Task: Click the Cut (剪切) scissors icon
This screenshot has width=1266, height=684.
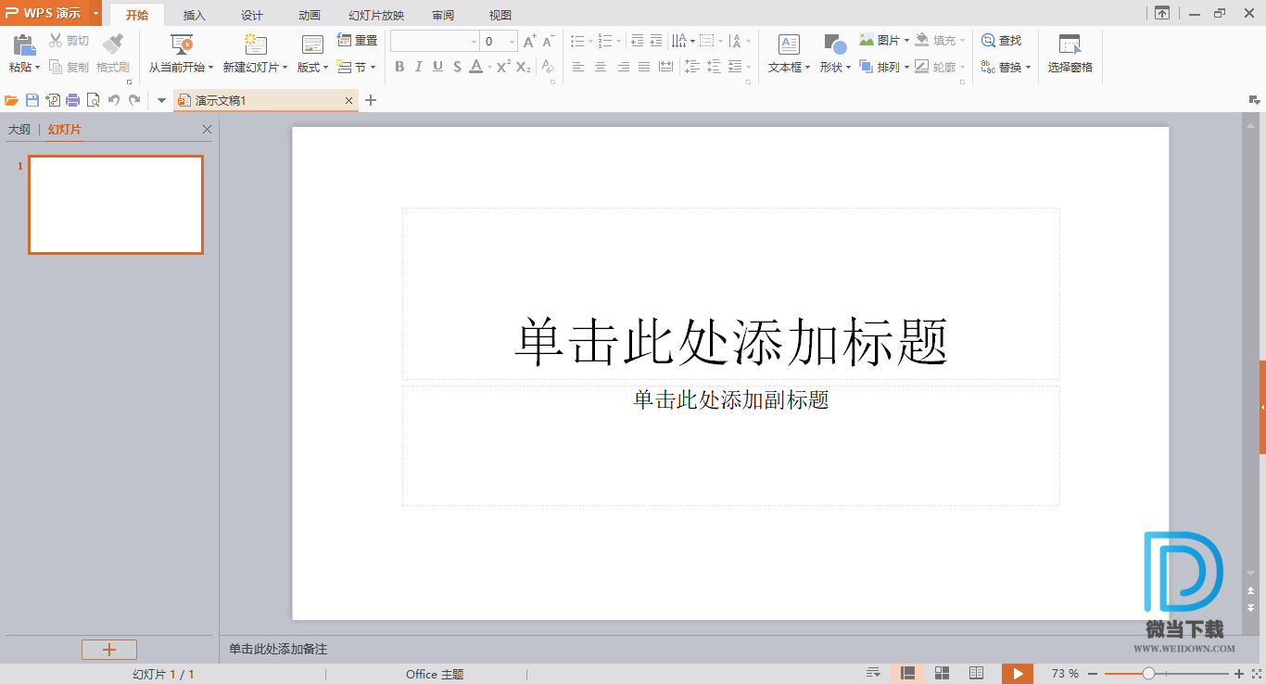Action: pos(56,41)
